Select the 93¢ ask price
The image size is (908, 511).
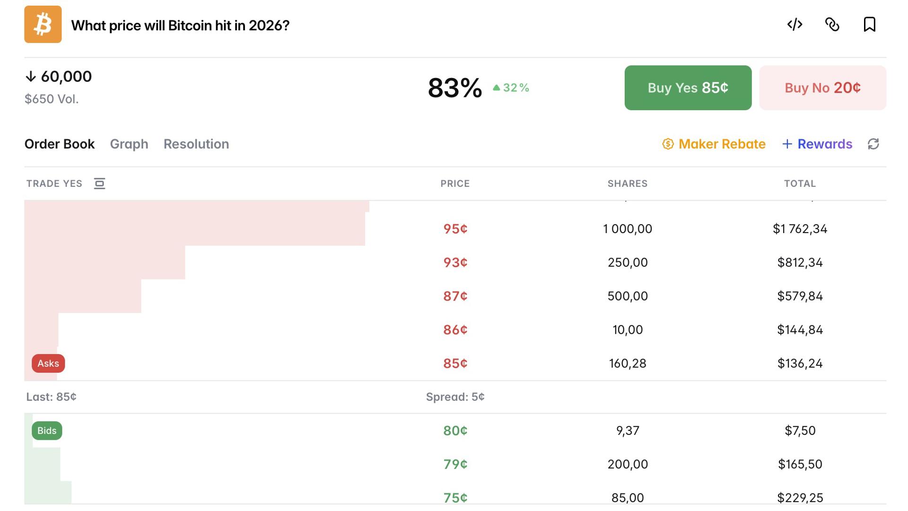[455, 262]
